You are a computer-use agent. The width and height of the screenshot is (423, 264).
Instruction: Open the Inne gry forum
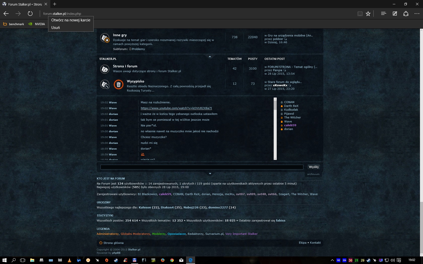120,35
